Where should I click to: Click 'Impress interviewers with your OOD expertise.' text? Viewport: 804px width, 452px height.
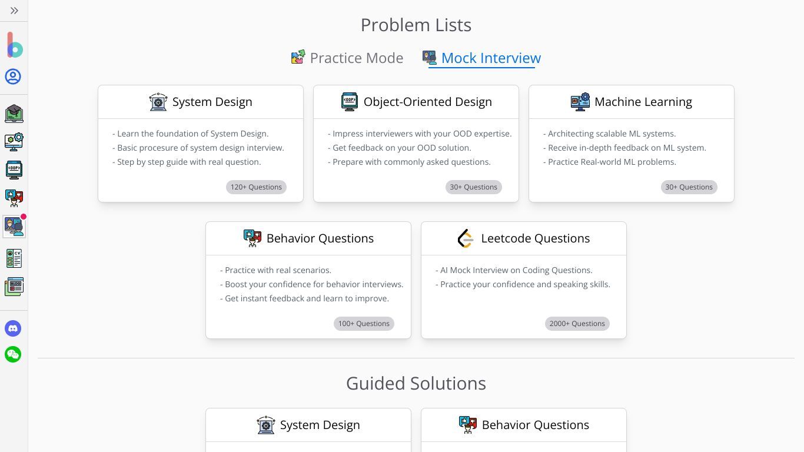420,134
